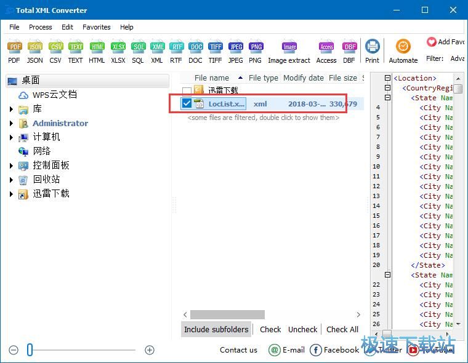Screen dimensions: 468x363
Task: Expand the 计算机 tree node
Action: coord(11,137)
